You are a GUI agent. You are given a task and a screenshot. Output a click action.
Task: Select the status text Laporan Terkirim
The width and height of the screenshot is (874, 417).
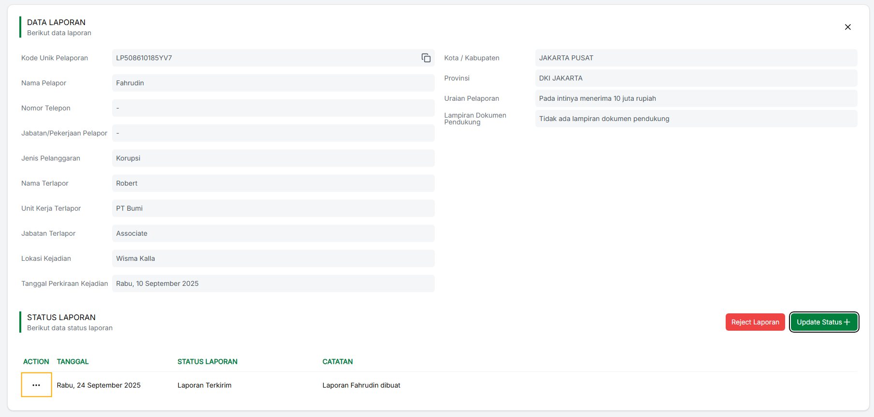(204, 385)
